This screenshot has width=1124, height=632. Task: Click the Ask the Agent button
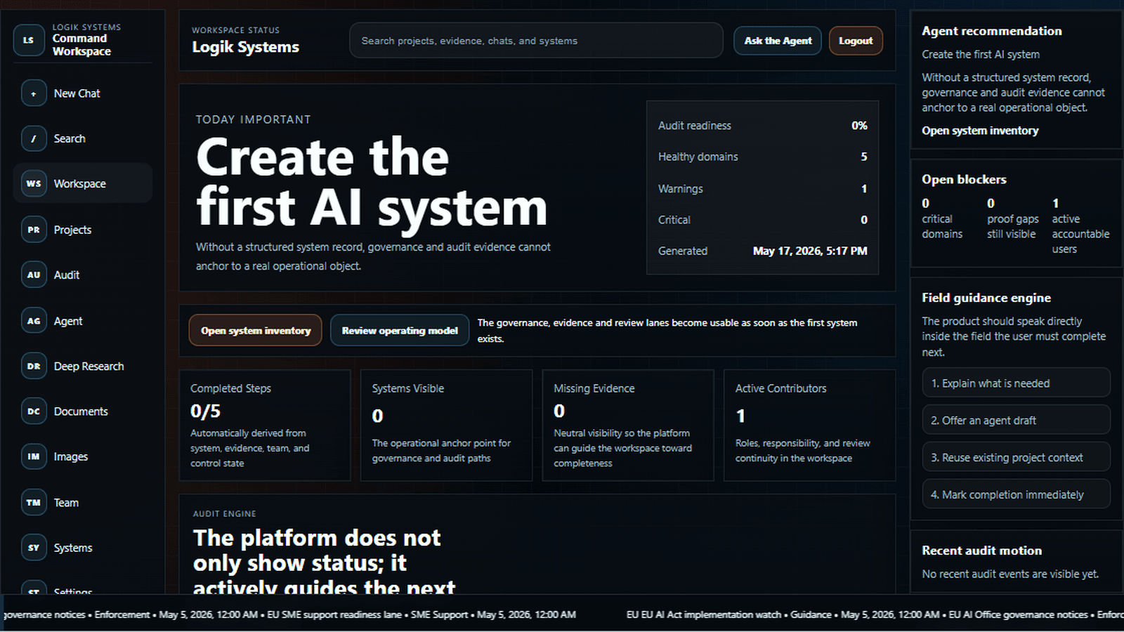778,41
